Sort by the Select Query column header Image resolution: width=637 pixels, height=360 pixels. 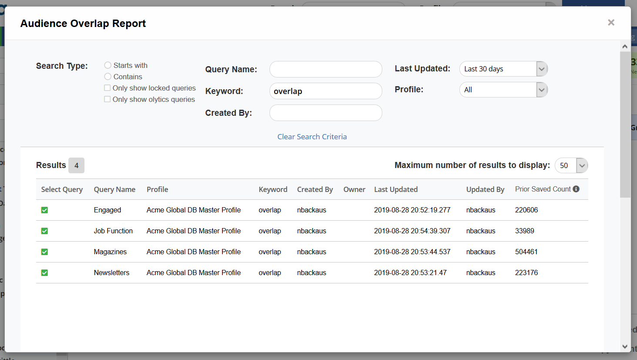(x=62, y=189)
